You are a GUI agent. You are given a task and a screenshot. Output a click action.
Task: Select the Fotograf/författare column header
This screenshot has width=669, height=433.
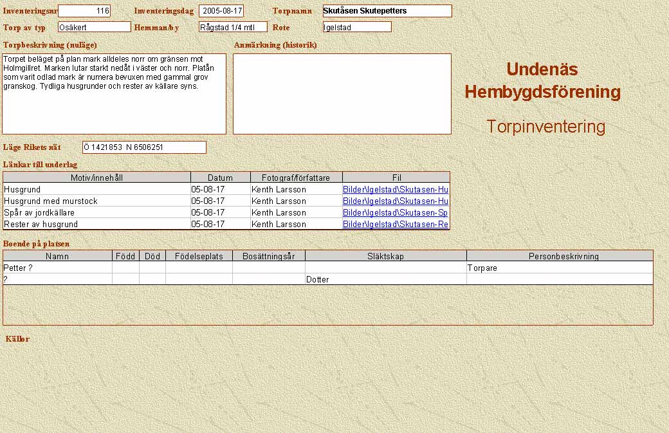tap(296, 178)
